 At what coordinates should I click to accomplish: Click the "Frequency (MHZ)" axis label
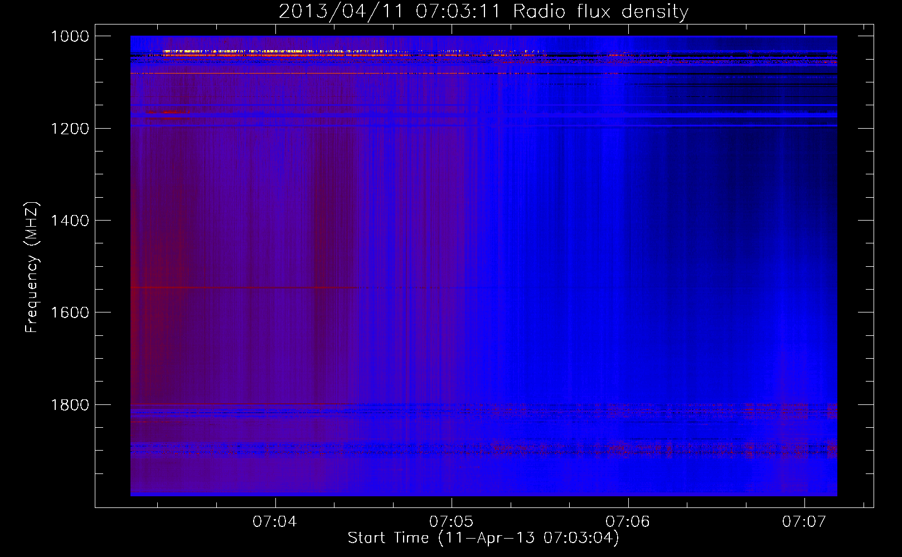pos(32,267)
